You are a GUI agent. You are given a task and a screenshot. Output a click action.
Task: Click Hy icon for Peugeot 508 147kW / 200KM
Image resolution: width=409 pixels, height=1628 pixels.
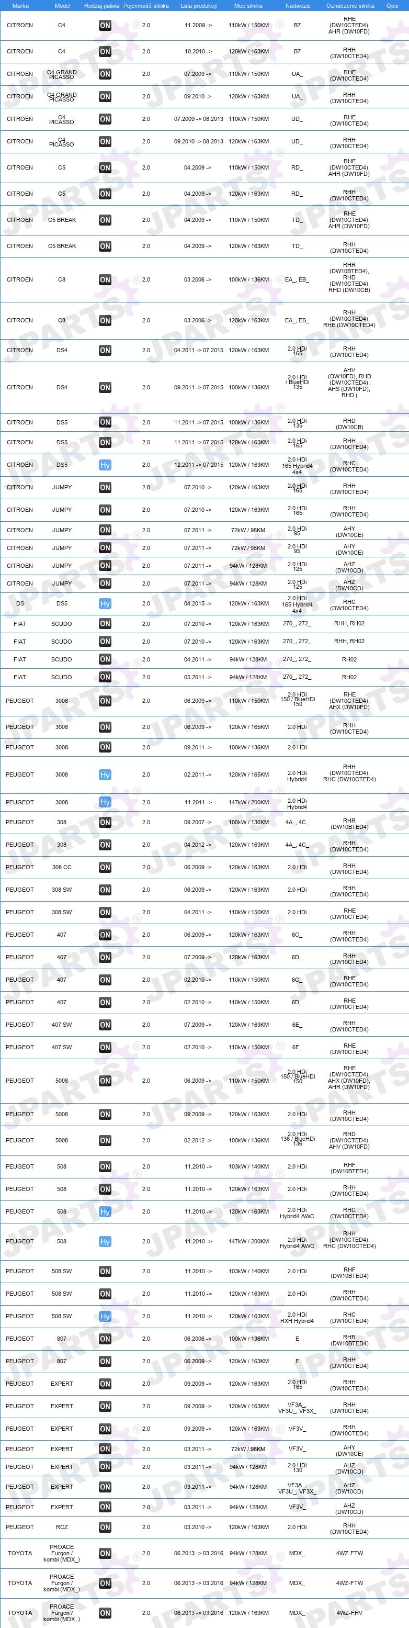point(105,1242)
